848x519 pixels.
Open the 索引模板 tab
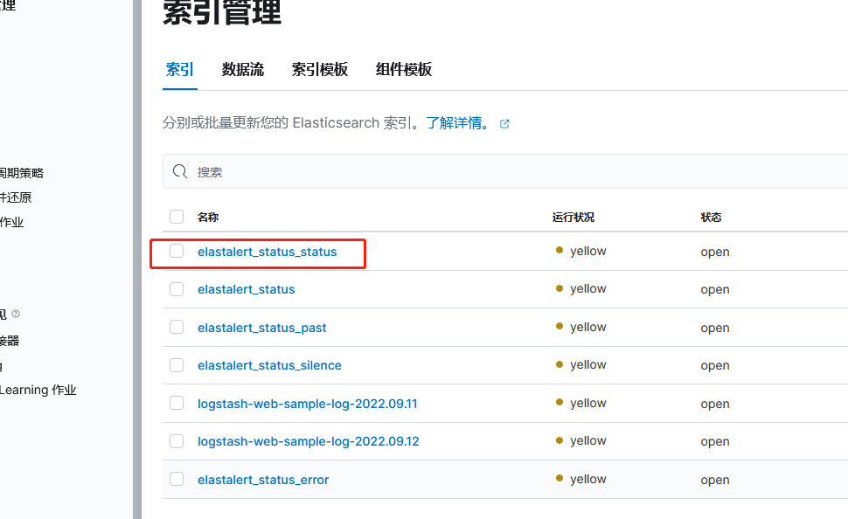tap(320, 69)
